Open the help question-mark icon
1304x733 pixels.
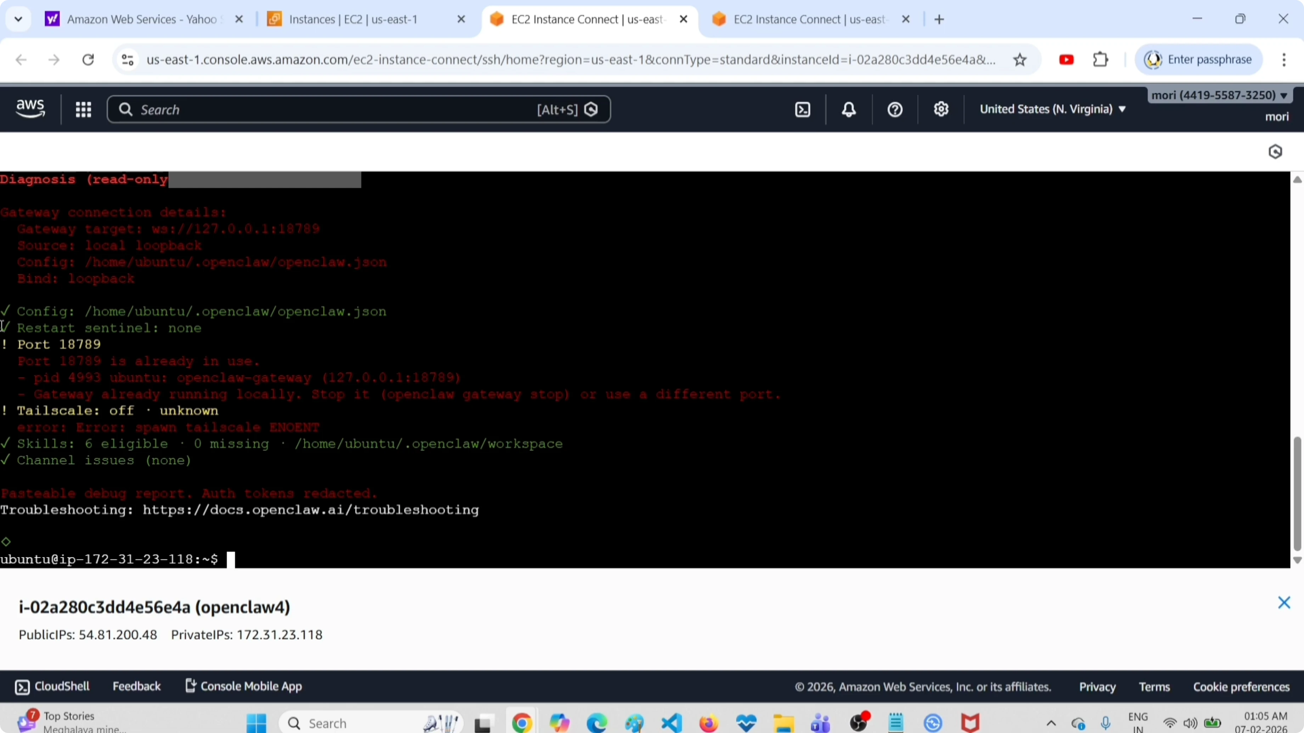click(x=894, y=109)
